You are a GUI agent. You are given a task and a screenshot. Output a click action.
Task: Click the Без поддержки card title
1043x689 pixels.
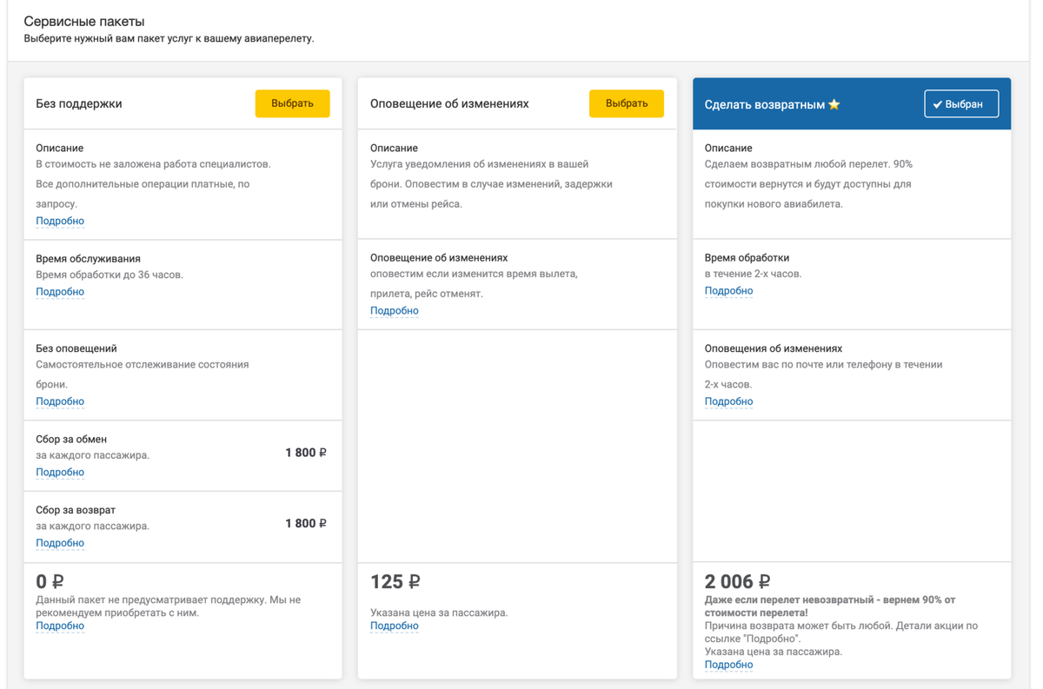click(79, 103)
